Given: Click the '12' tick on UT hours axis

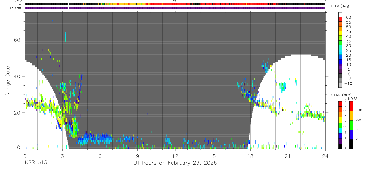Looking at the screenshot, I should 175,156.
